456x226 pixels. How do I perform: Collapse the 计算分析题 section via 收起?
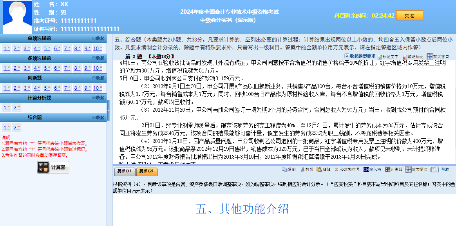(x=98, y=98)
